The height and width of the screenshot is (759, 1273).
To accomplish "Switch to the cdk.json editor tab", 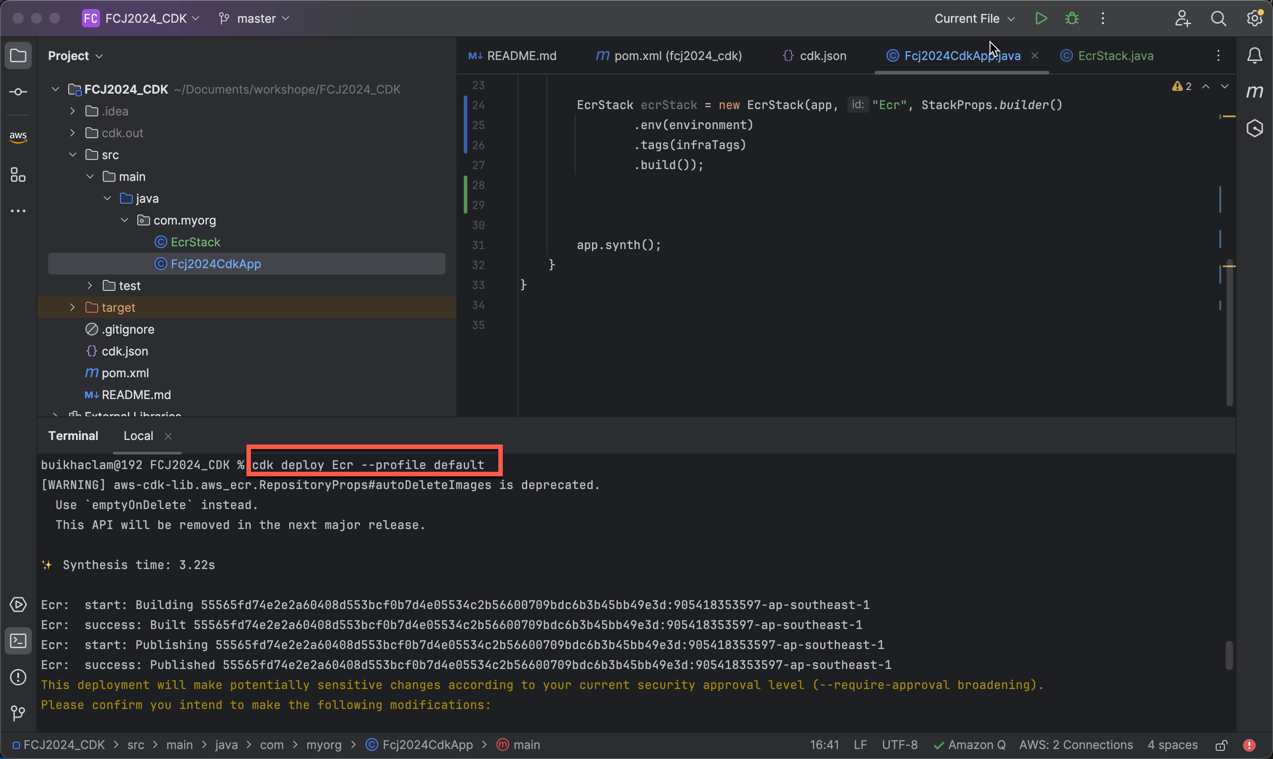I will click(815, 56).
